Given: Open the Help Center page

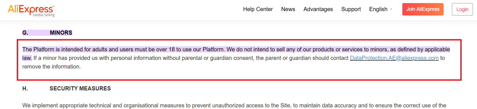Looking at the screenshot, I should pyautogui.click(x=258, y=9).
